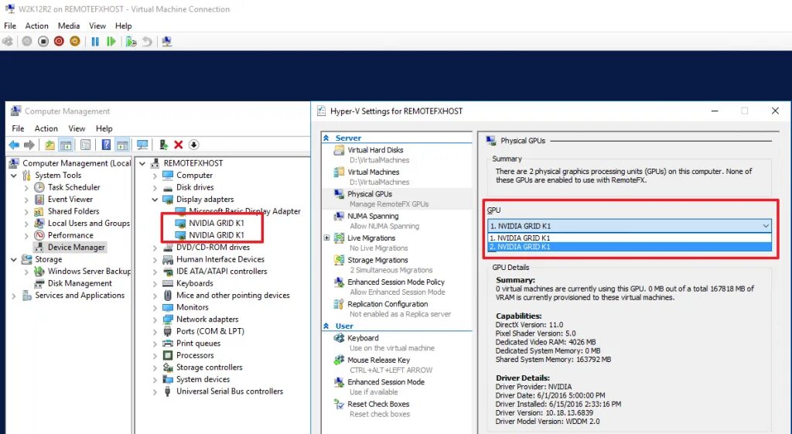Toggle Show/Hide Console Tree icon
The height and width of the screenshot is (434, 792).
pos(66,145)
